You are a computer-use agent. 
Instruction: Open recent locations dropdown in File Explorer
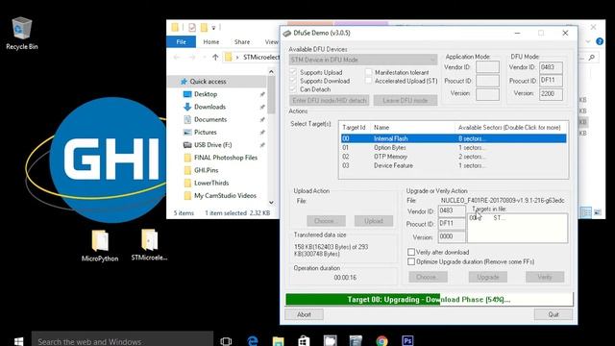(x=204, y=58)
